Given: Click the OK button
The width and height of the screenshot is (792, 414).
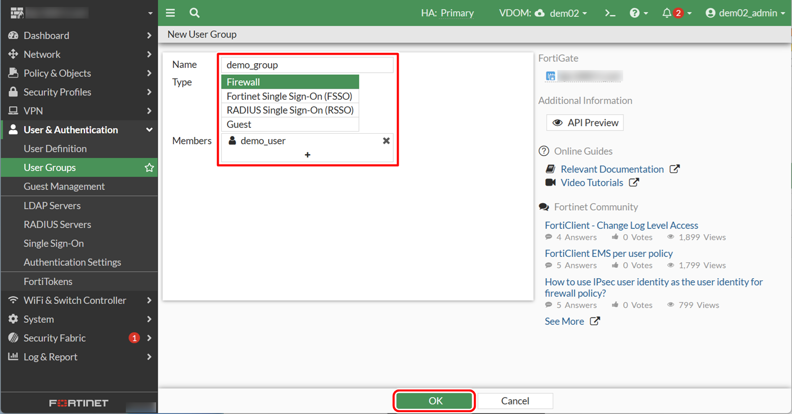Looking at the screenshot, I should tap(434, 401).
